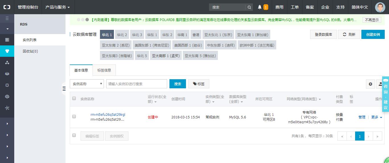
Task: Select the 亚太东南 1 (新加坡) region
Action: tap(253, 35)
